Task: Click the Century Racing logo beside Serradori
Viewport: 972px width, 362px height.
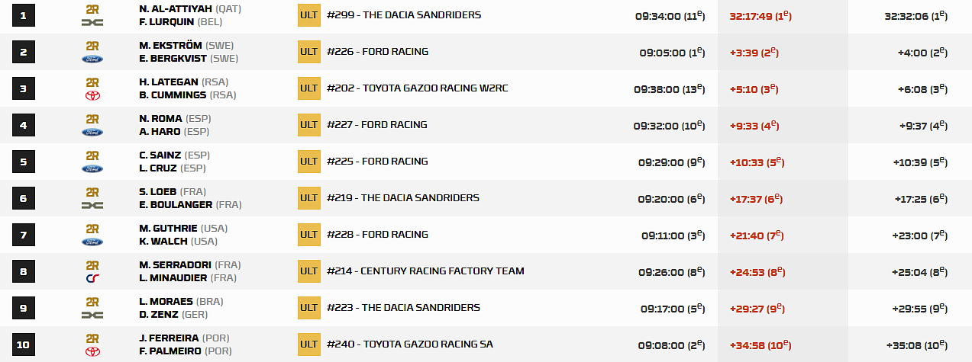Action: point(92,278)
